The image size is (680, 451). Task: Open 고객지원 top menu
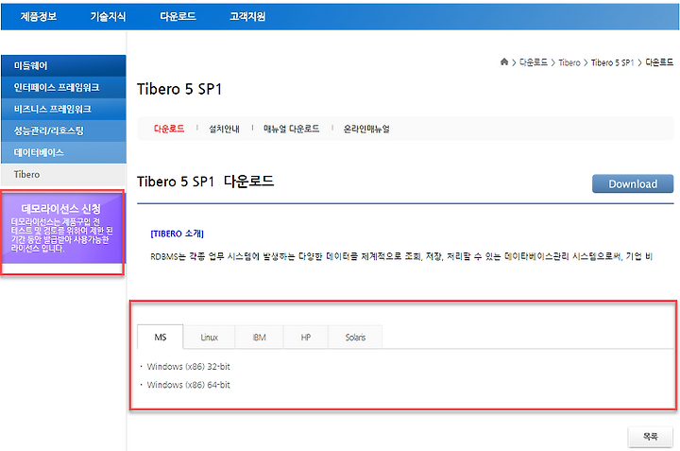point(247,16)
